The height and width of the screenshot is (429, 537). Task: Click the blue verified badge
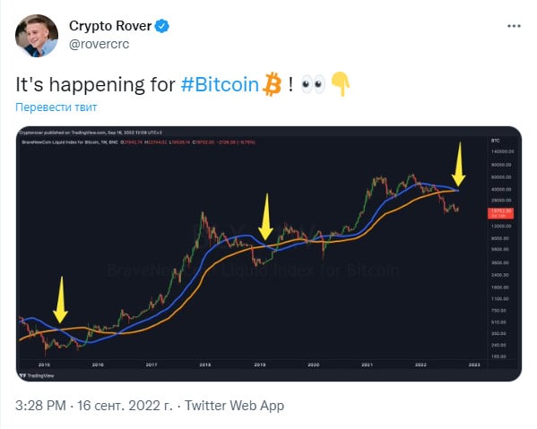click(x=162, y=26)
